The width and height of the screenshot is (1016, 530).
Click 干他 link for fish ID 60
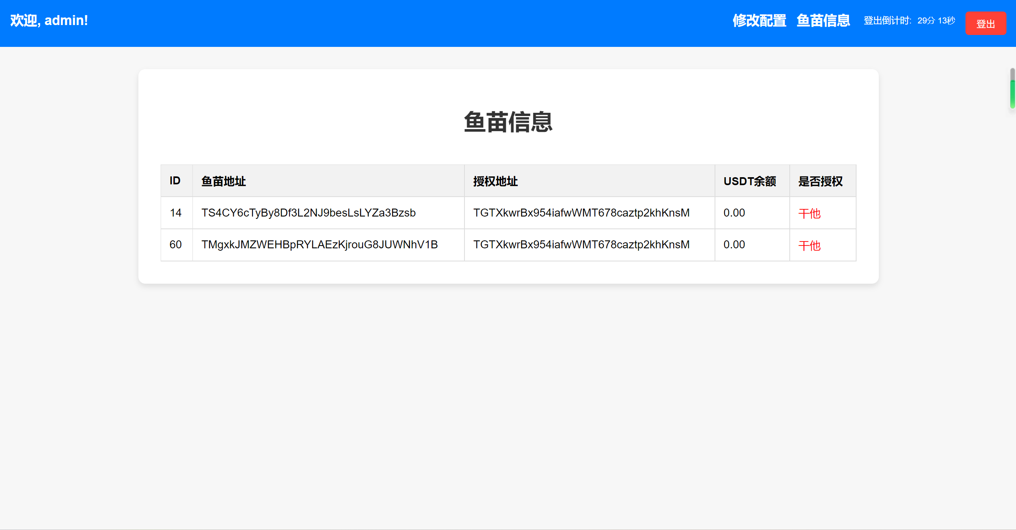pyautogui.click(x=809, y=245)
